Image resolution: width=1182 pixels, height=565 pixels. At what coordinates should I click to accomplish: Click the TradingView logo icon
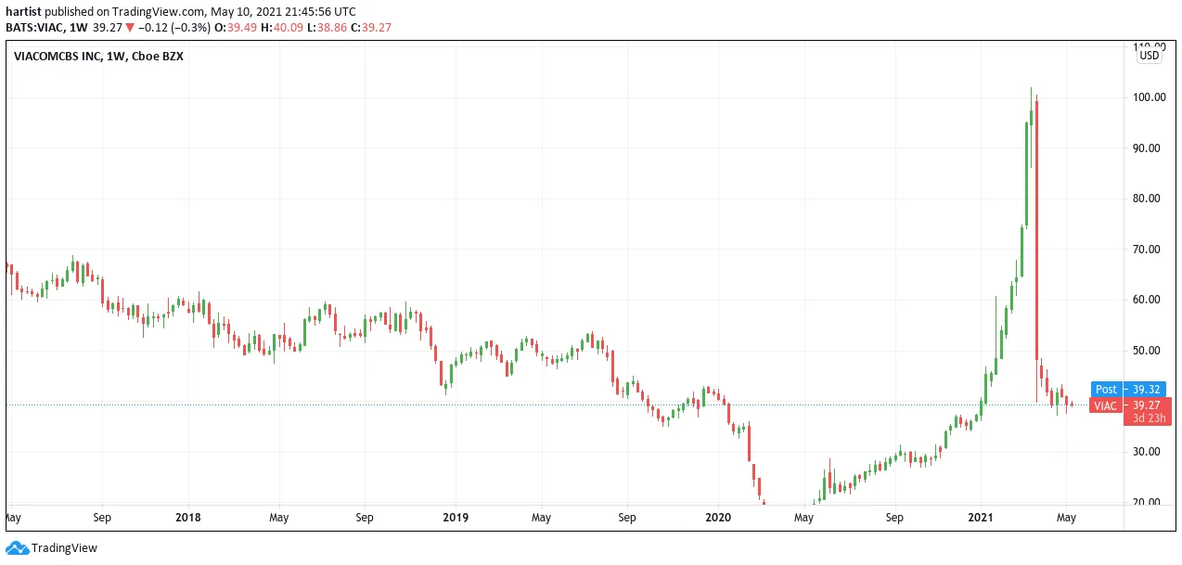click(x=17, y=548)
